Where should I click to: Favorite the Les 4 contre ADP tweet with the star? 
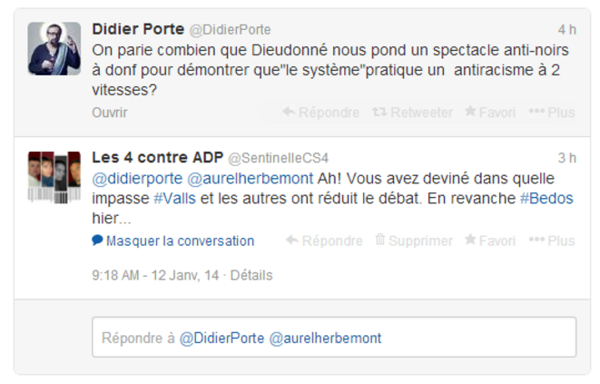click(x=470, y=240)
